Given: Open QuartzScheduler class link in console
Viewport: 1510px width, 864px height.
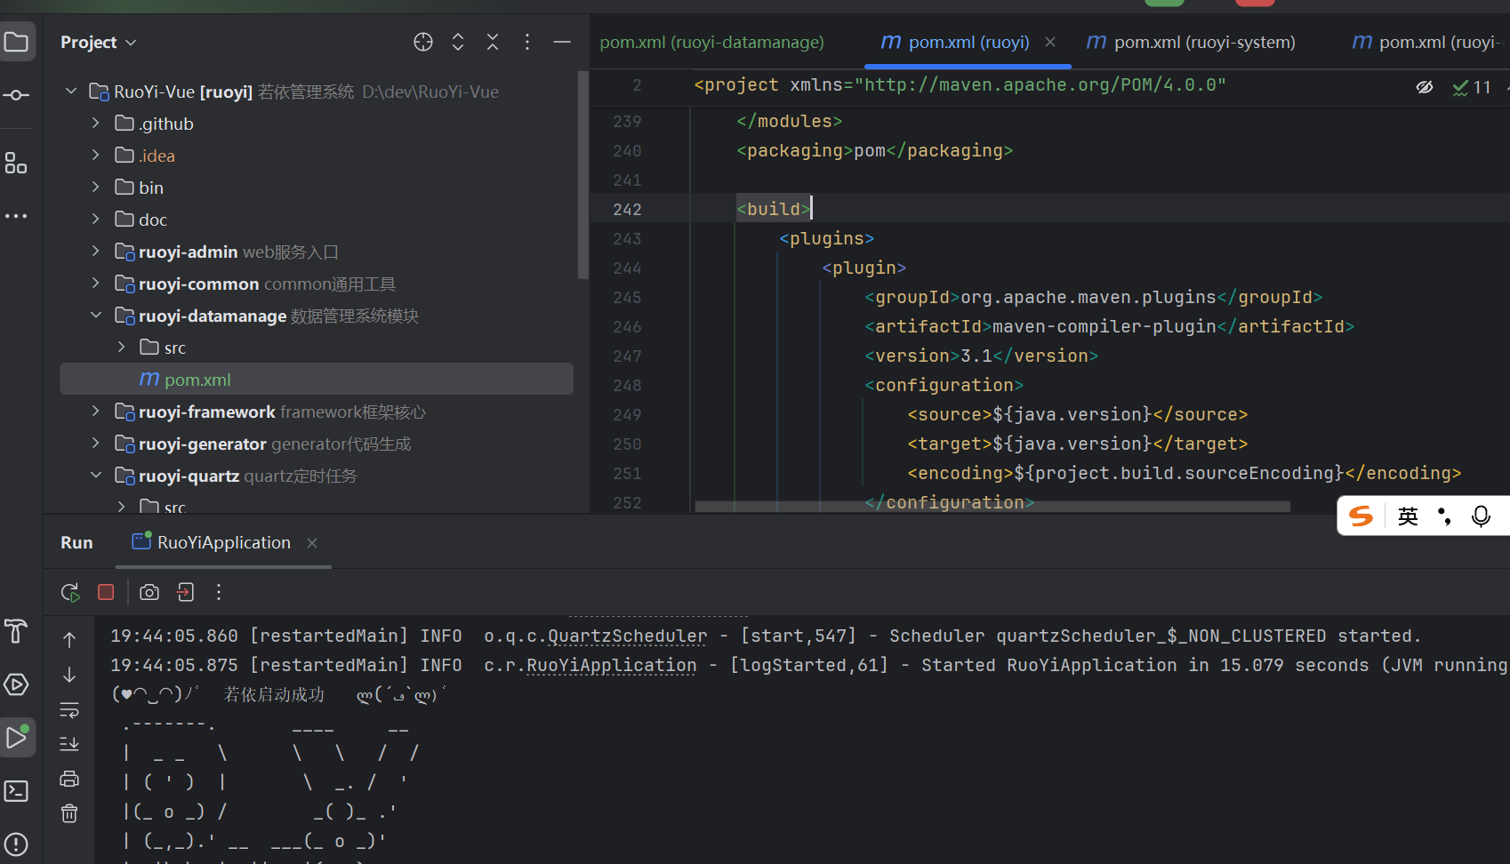Looking at the screenshot, I should 628,636.
